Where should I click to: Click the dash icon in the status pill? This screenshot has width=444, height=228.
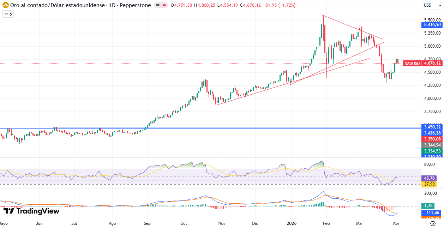tap(158, 5)
